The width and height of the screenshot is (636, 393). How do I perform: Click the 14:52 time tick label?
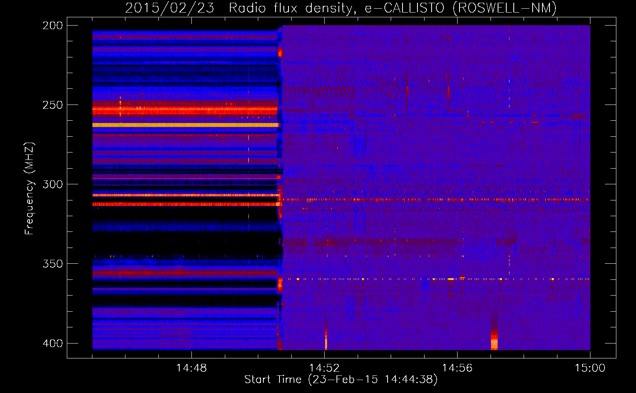(x=324, y=368)
